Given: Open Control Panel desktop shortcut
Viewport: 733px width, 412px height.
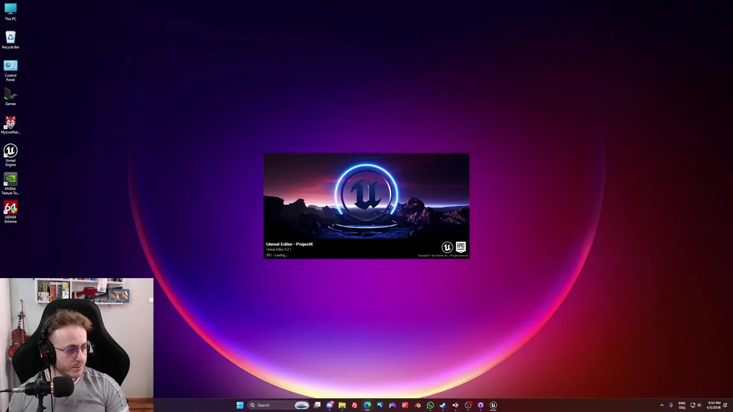Looking at the screenshot, I should [10, 70].
